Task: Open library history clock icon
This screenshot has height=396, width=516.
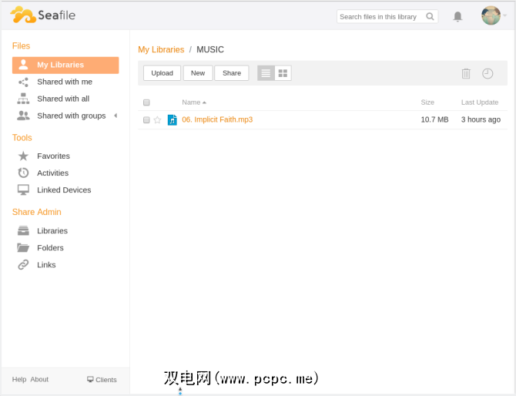Action: [488, 73]
